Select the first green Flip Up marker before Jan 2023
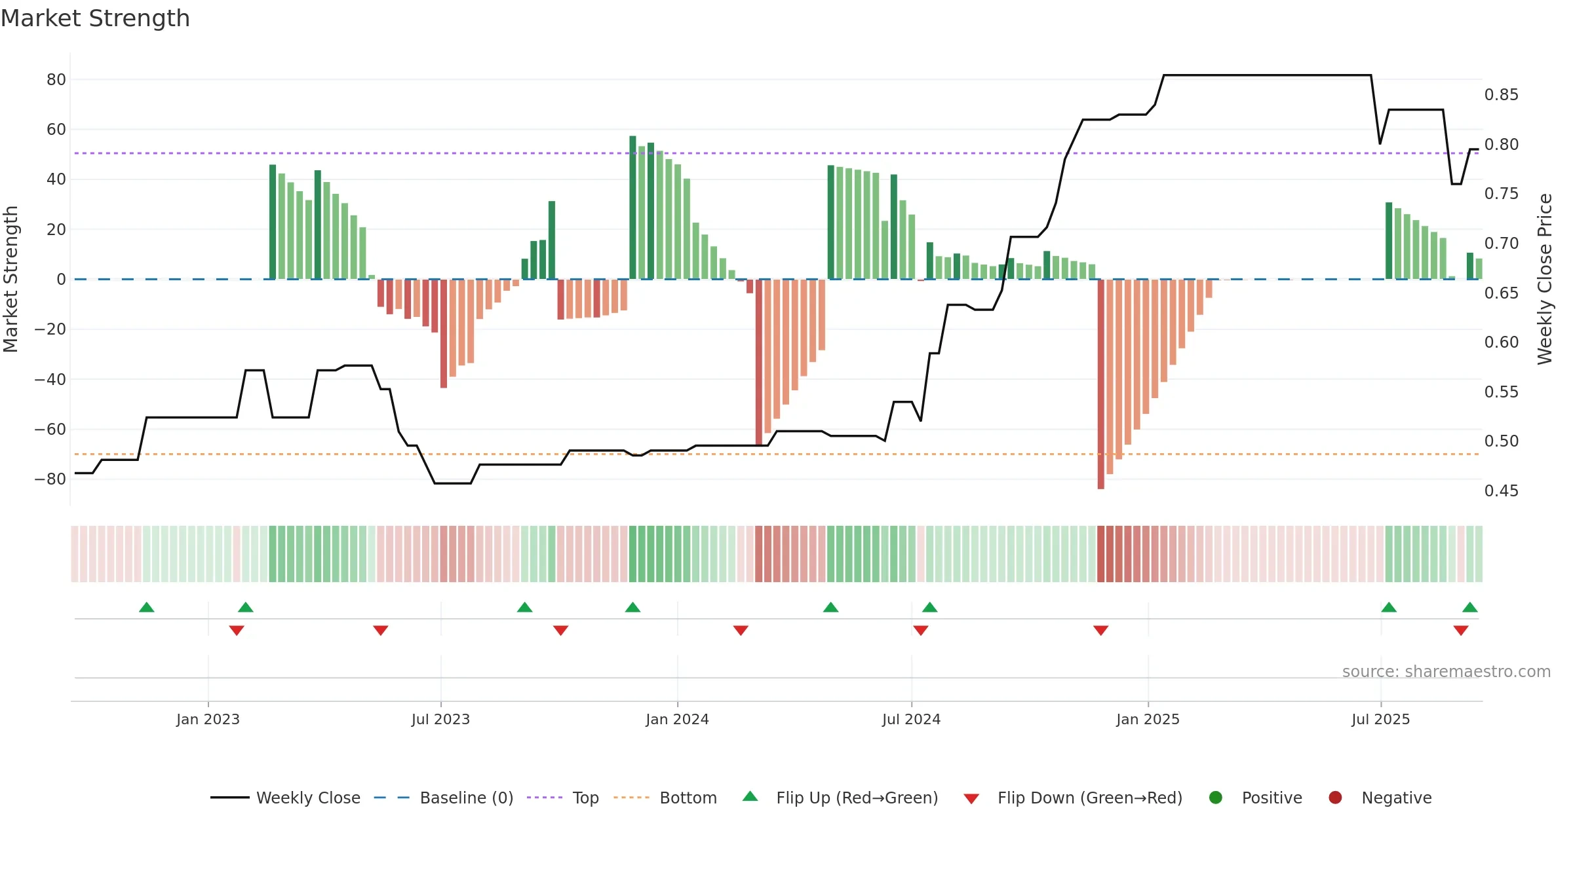This screenshot has height=884, width=1573. point(147,607)
